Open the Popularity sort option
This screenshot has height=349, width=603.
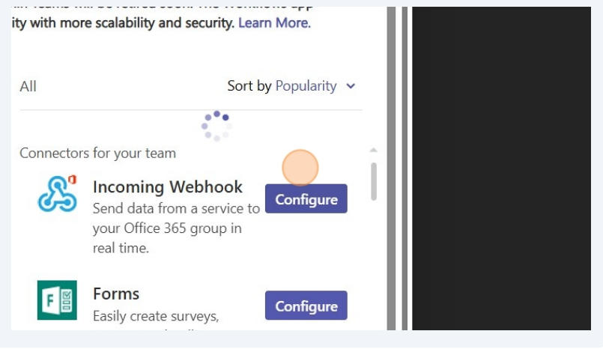tap(306, 86)
